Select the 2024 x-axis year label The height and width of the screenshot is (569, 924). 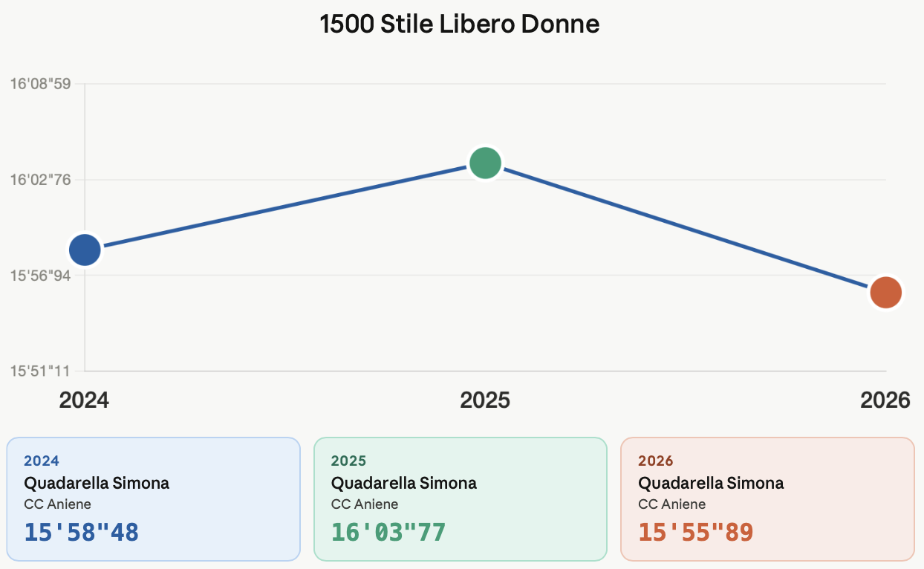click(84, 400)
